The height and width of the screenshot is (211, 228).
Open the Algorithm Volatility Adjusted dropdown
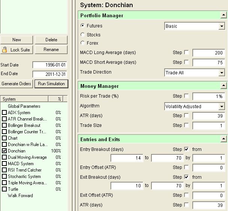point(222,107)
